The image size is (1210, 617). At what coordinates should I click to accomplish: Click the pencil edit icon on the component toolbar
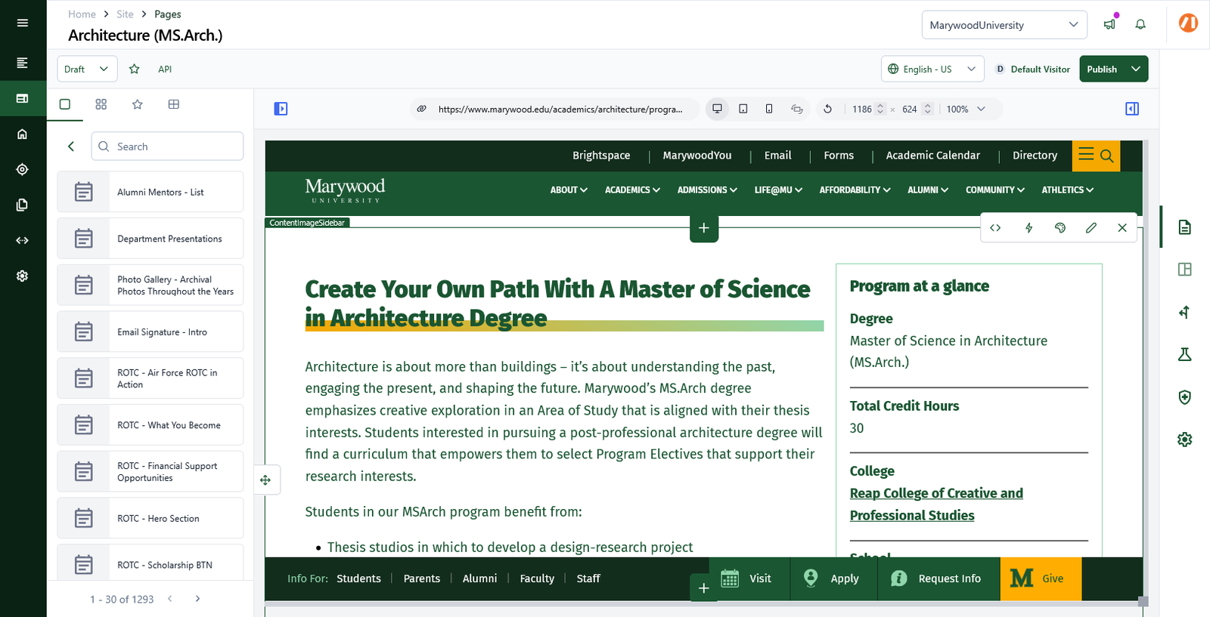click(1091, 227)
